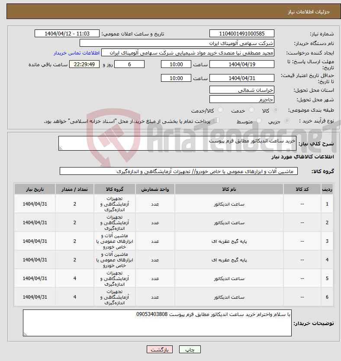
Task: Select the خدمت radio button
Action: point(252,110)
